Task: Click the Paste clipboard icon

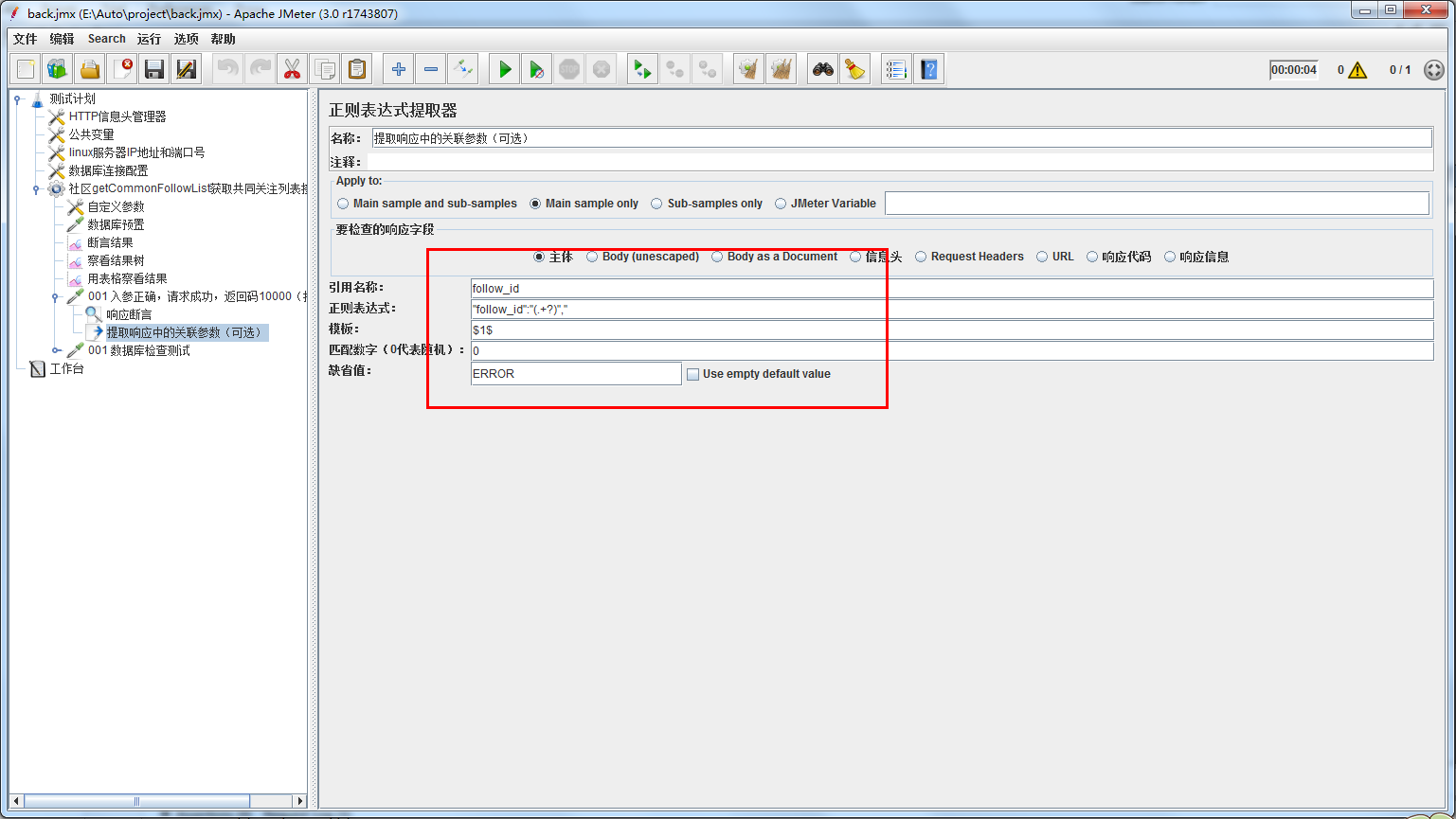Action: pos(356,69)
